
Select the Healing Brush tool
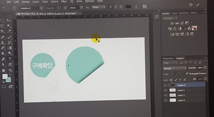[2, 37]
